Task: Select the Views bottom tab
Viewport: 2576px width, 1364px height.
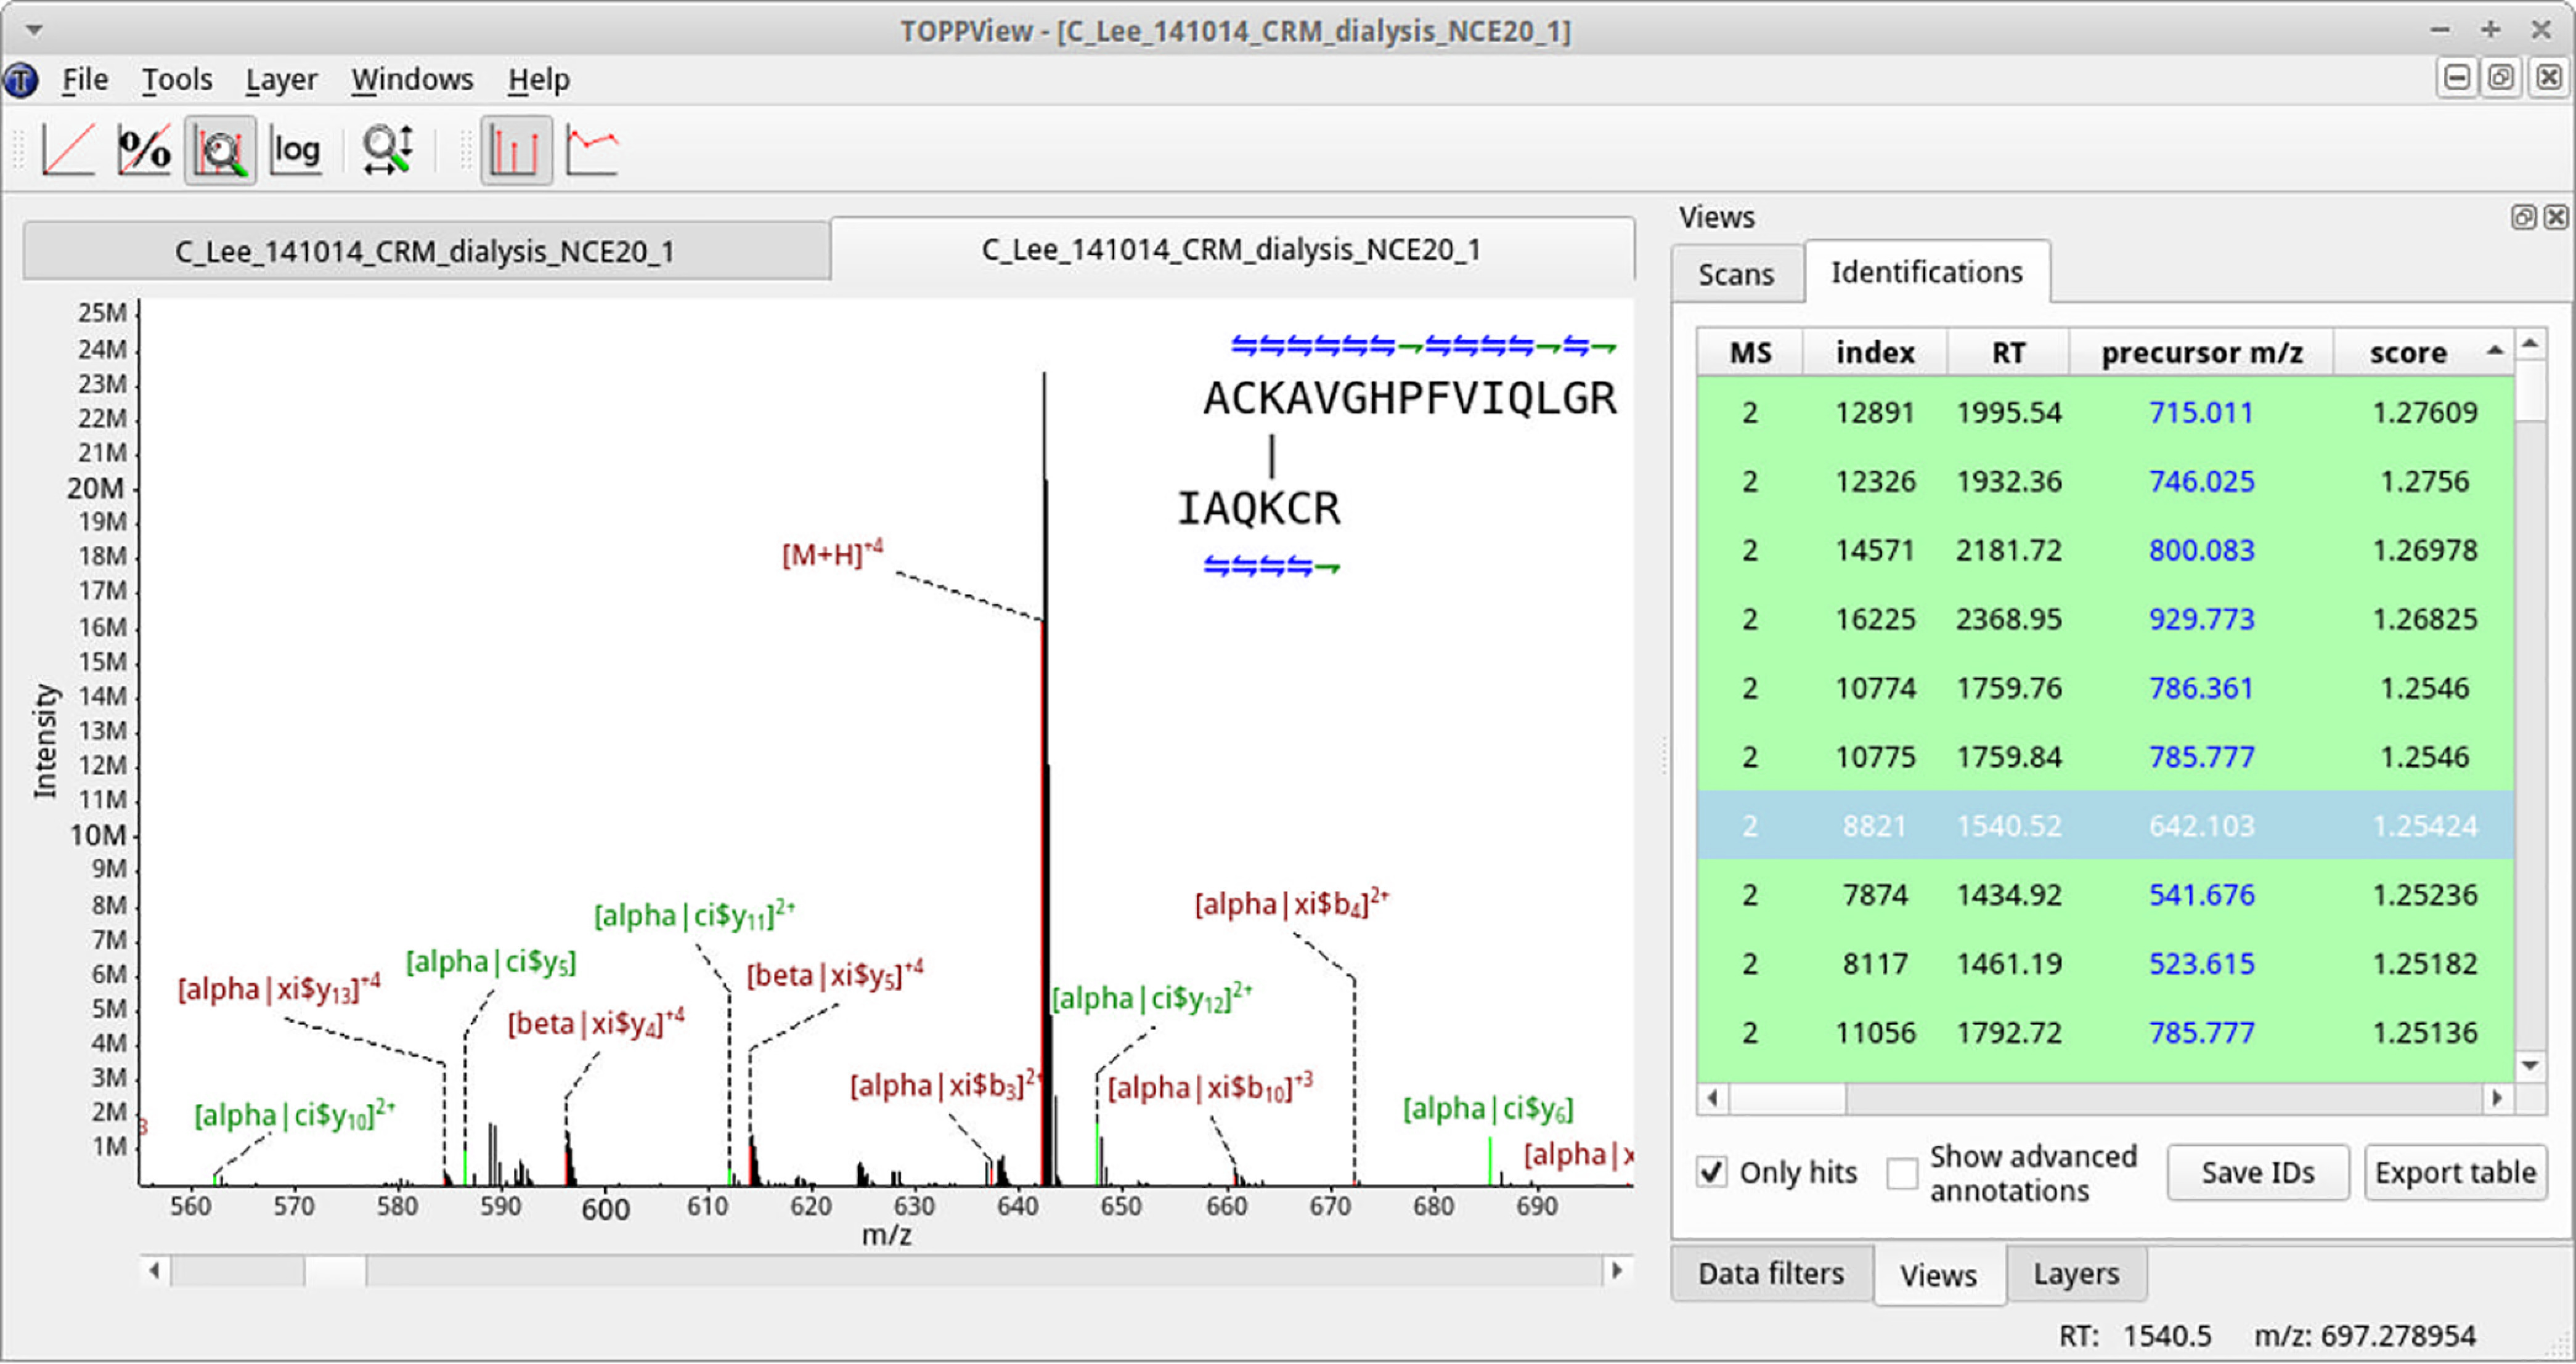Action: click(x=1938, y=1276)
